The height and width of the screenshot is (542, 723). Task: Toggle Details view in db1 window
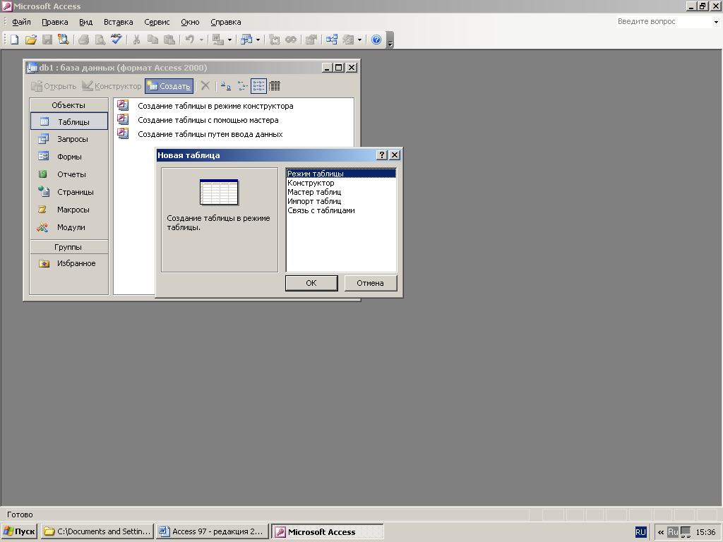point(275,85)
